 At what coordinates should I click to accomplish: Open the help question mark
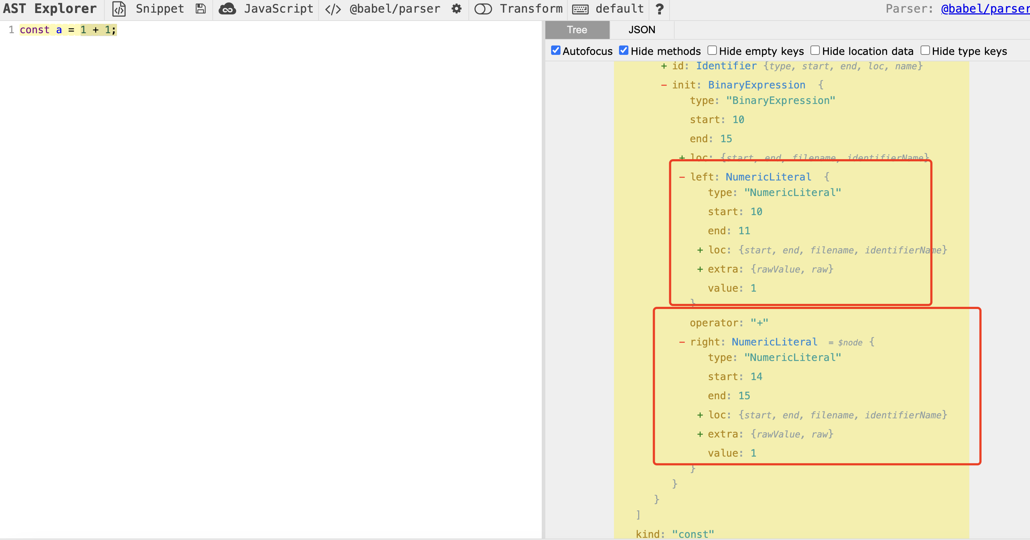tap(659, 9)
